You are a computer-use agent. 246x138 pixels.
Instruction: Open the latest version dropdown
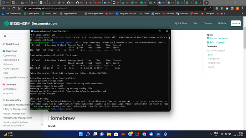tap(236, 23)
